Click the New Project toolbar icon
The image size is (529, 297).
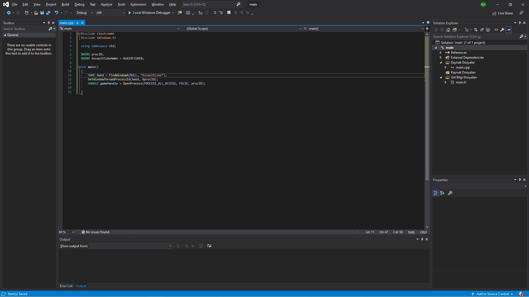(x=26, y=13)
